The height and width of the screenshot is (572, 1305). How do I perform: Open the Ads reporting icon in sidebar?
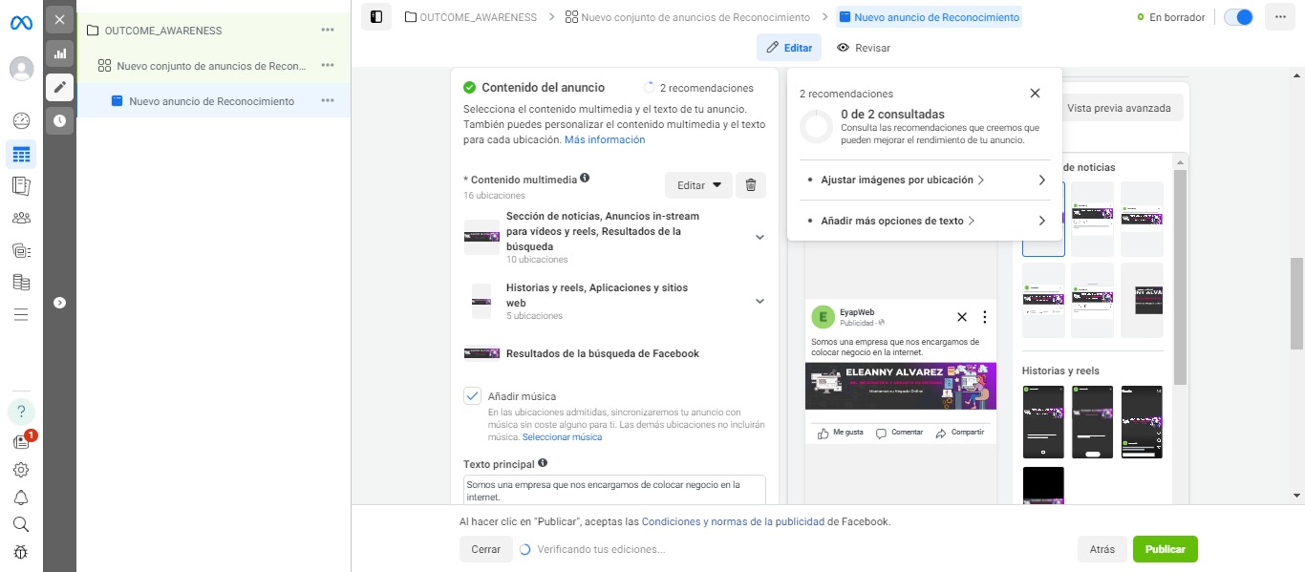21,185
